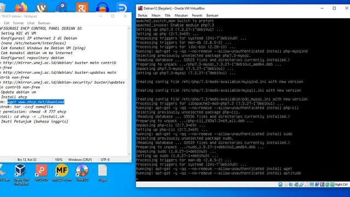Open Edit menu in Notepad
The image size is (350, 197).
[7, 23]
